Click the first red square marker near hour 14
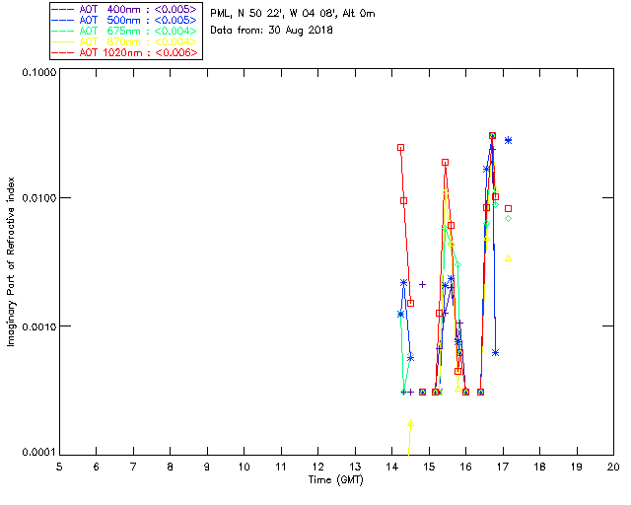 [x=400, y=147]
